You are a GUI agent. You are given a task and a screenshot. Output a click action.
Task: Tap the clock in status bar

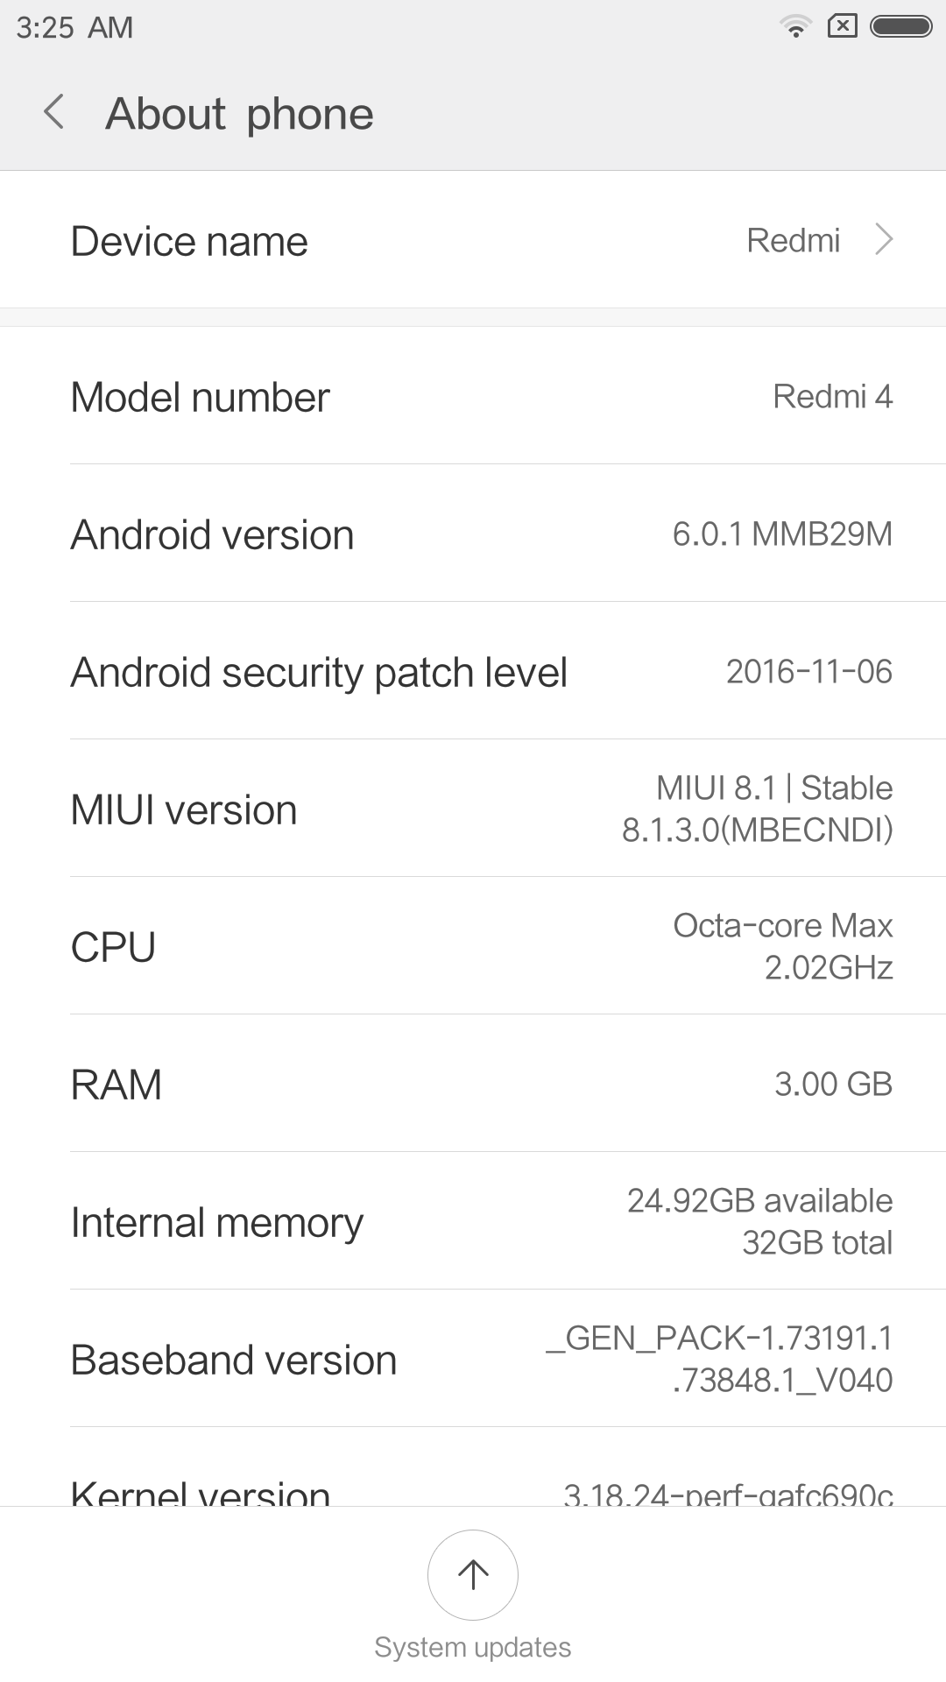[74, 27]
